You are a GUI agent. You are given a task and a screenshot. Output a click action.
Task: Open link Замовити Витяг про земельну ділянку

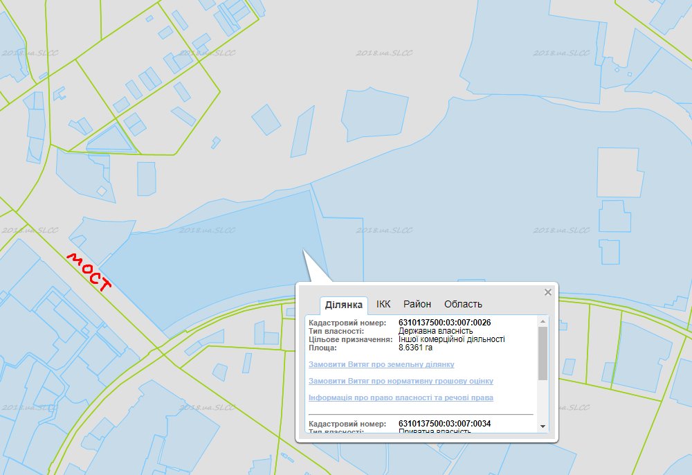(381, 364)
